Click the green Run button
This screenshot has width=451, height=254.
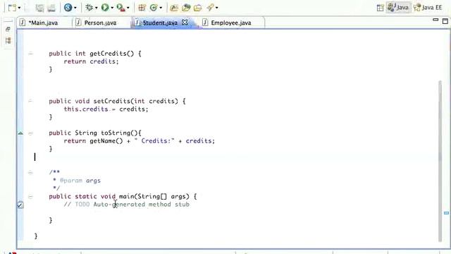[x=105, y=8]
